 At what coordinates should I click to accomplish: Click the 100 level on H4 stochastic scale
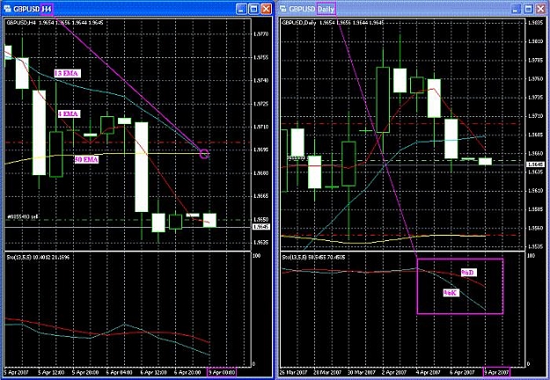[x=256, y=256]
